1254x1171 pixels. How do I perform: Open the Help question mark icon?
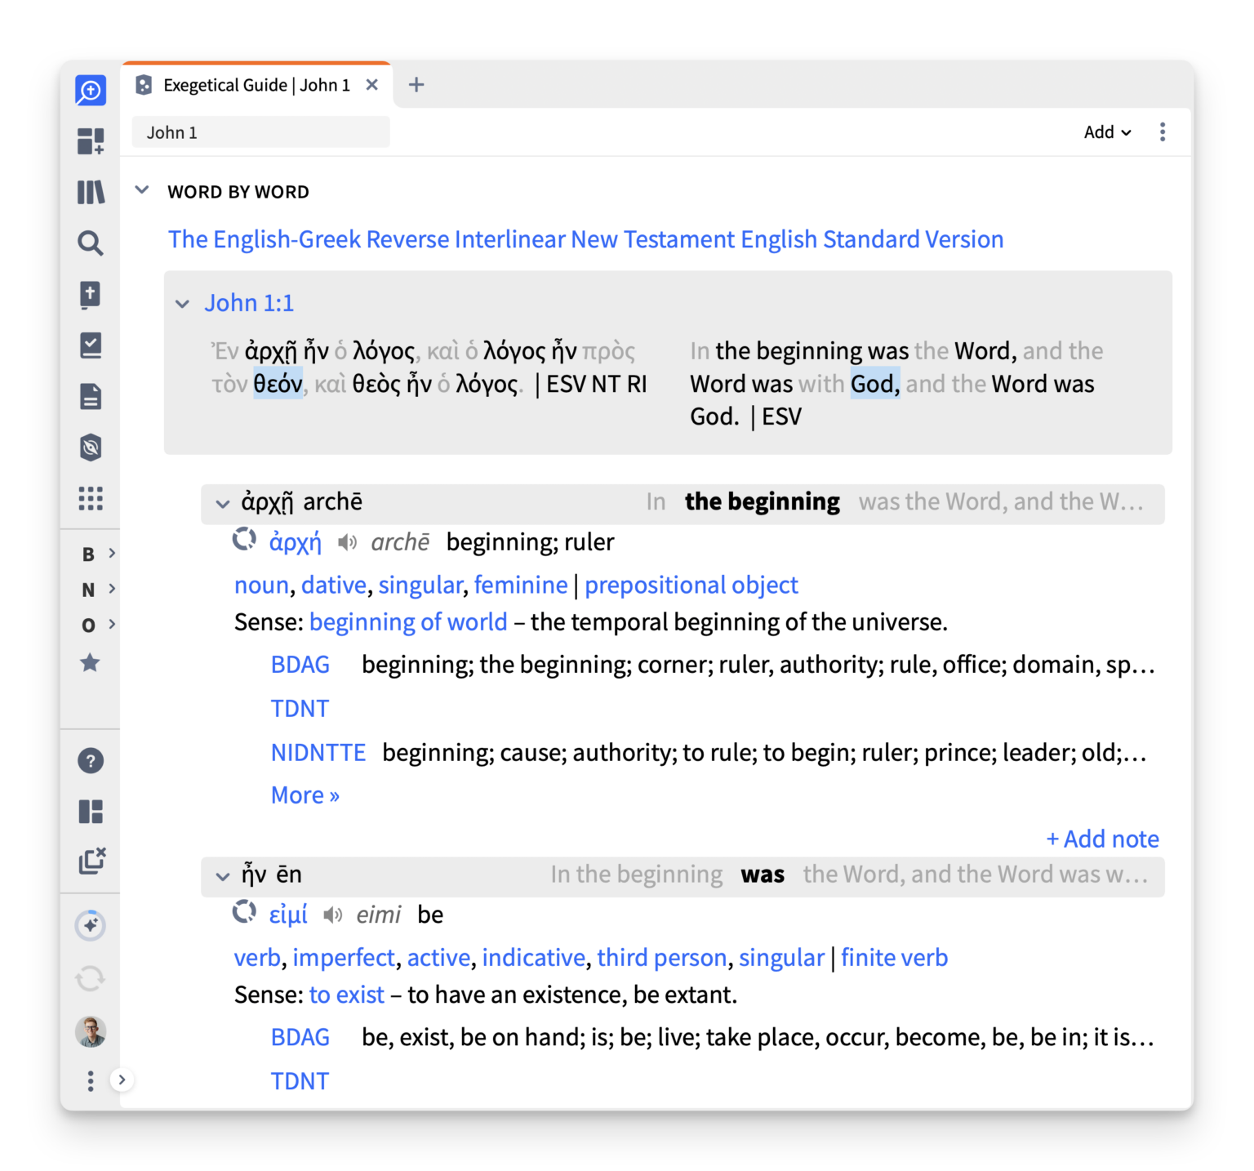tap(91, 760)
